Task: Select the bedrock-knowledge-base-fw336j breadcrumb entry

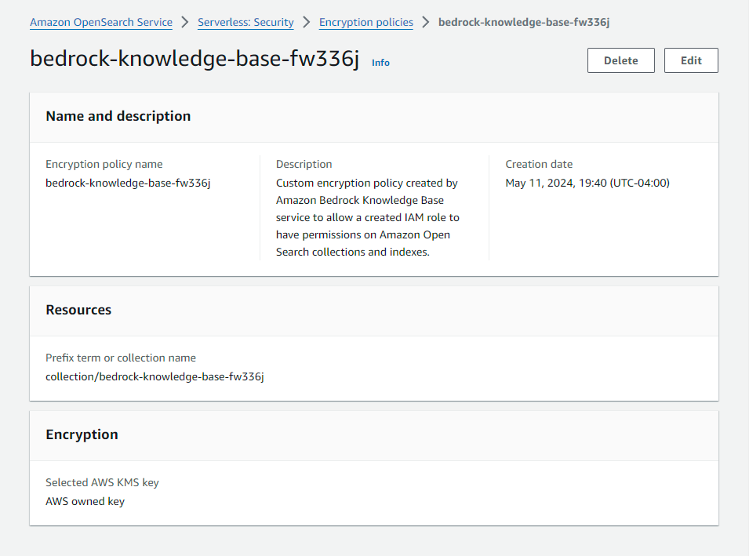Action: [x=524, y=22]
